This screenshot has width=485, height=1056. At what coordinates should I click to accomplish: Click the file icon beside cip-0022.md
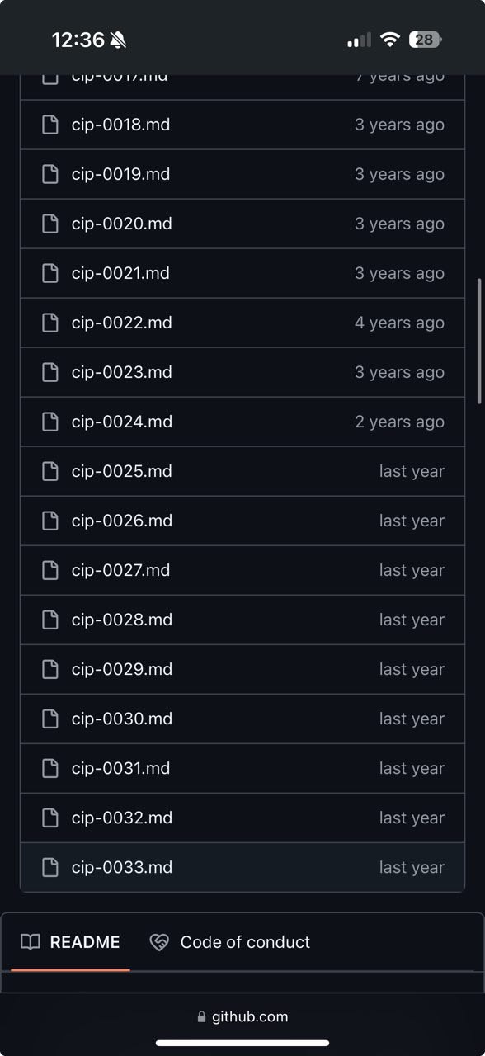50,323
